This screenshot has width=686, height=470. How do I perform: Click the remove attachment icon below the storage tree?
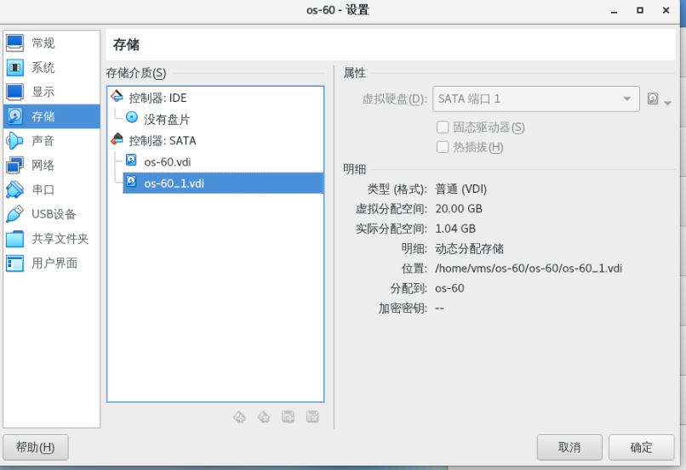tap(312, 416)
